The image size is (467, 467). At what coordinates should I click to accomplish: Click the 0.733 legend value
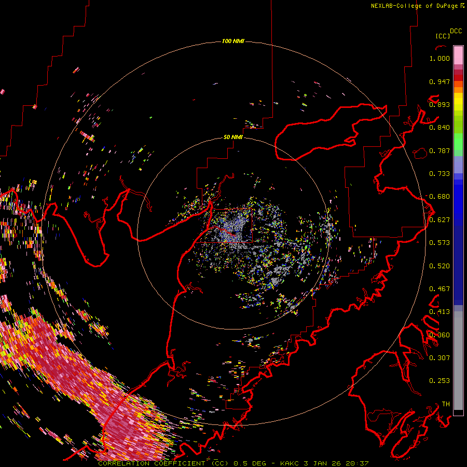[x=439, y=174]
